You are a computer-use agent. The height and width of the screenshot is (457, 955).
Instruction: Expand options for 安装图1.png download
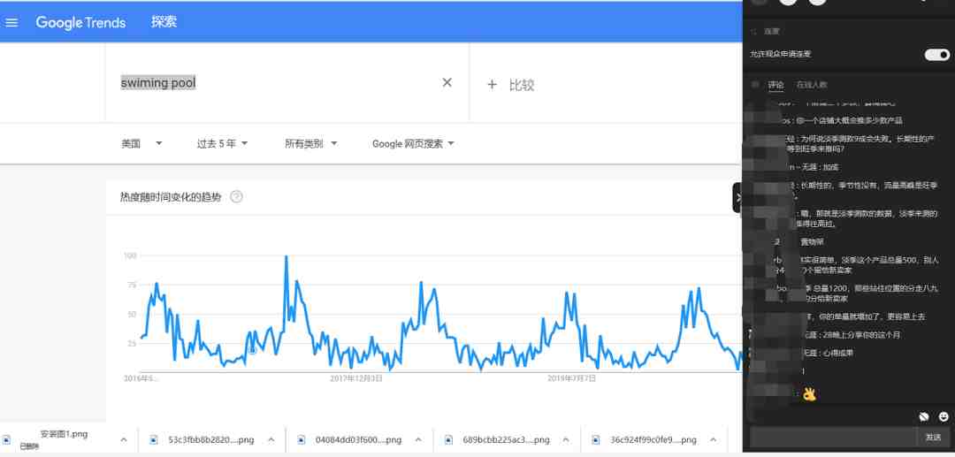point(124,439)
